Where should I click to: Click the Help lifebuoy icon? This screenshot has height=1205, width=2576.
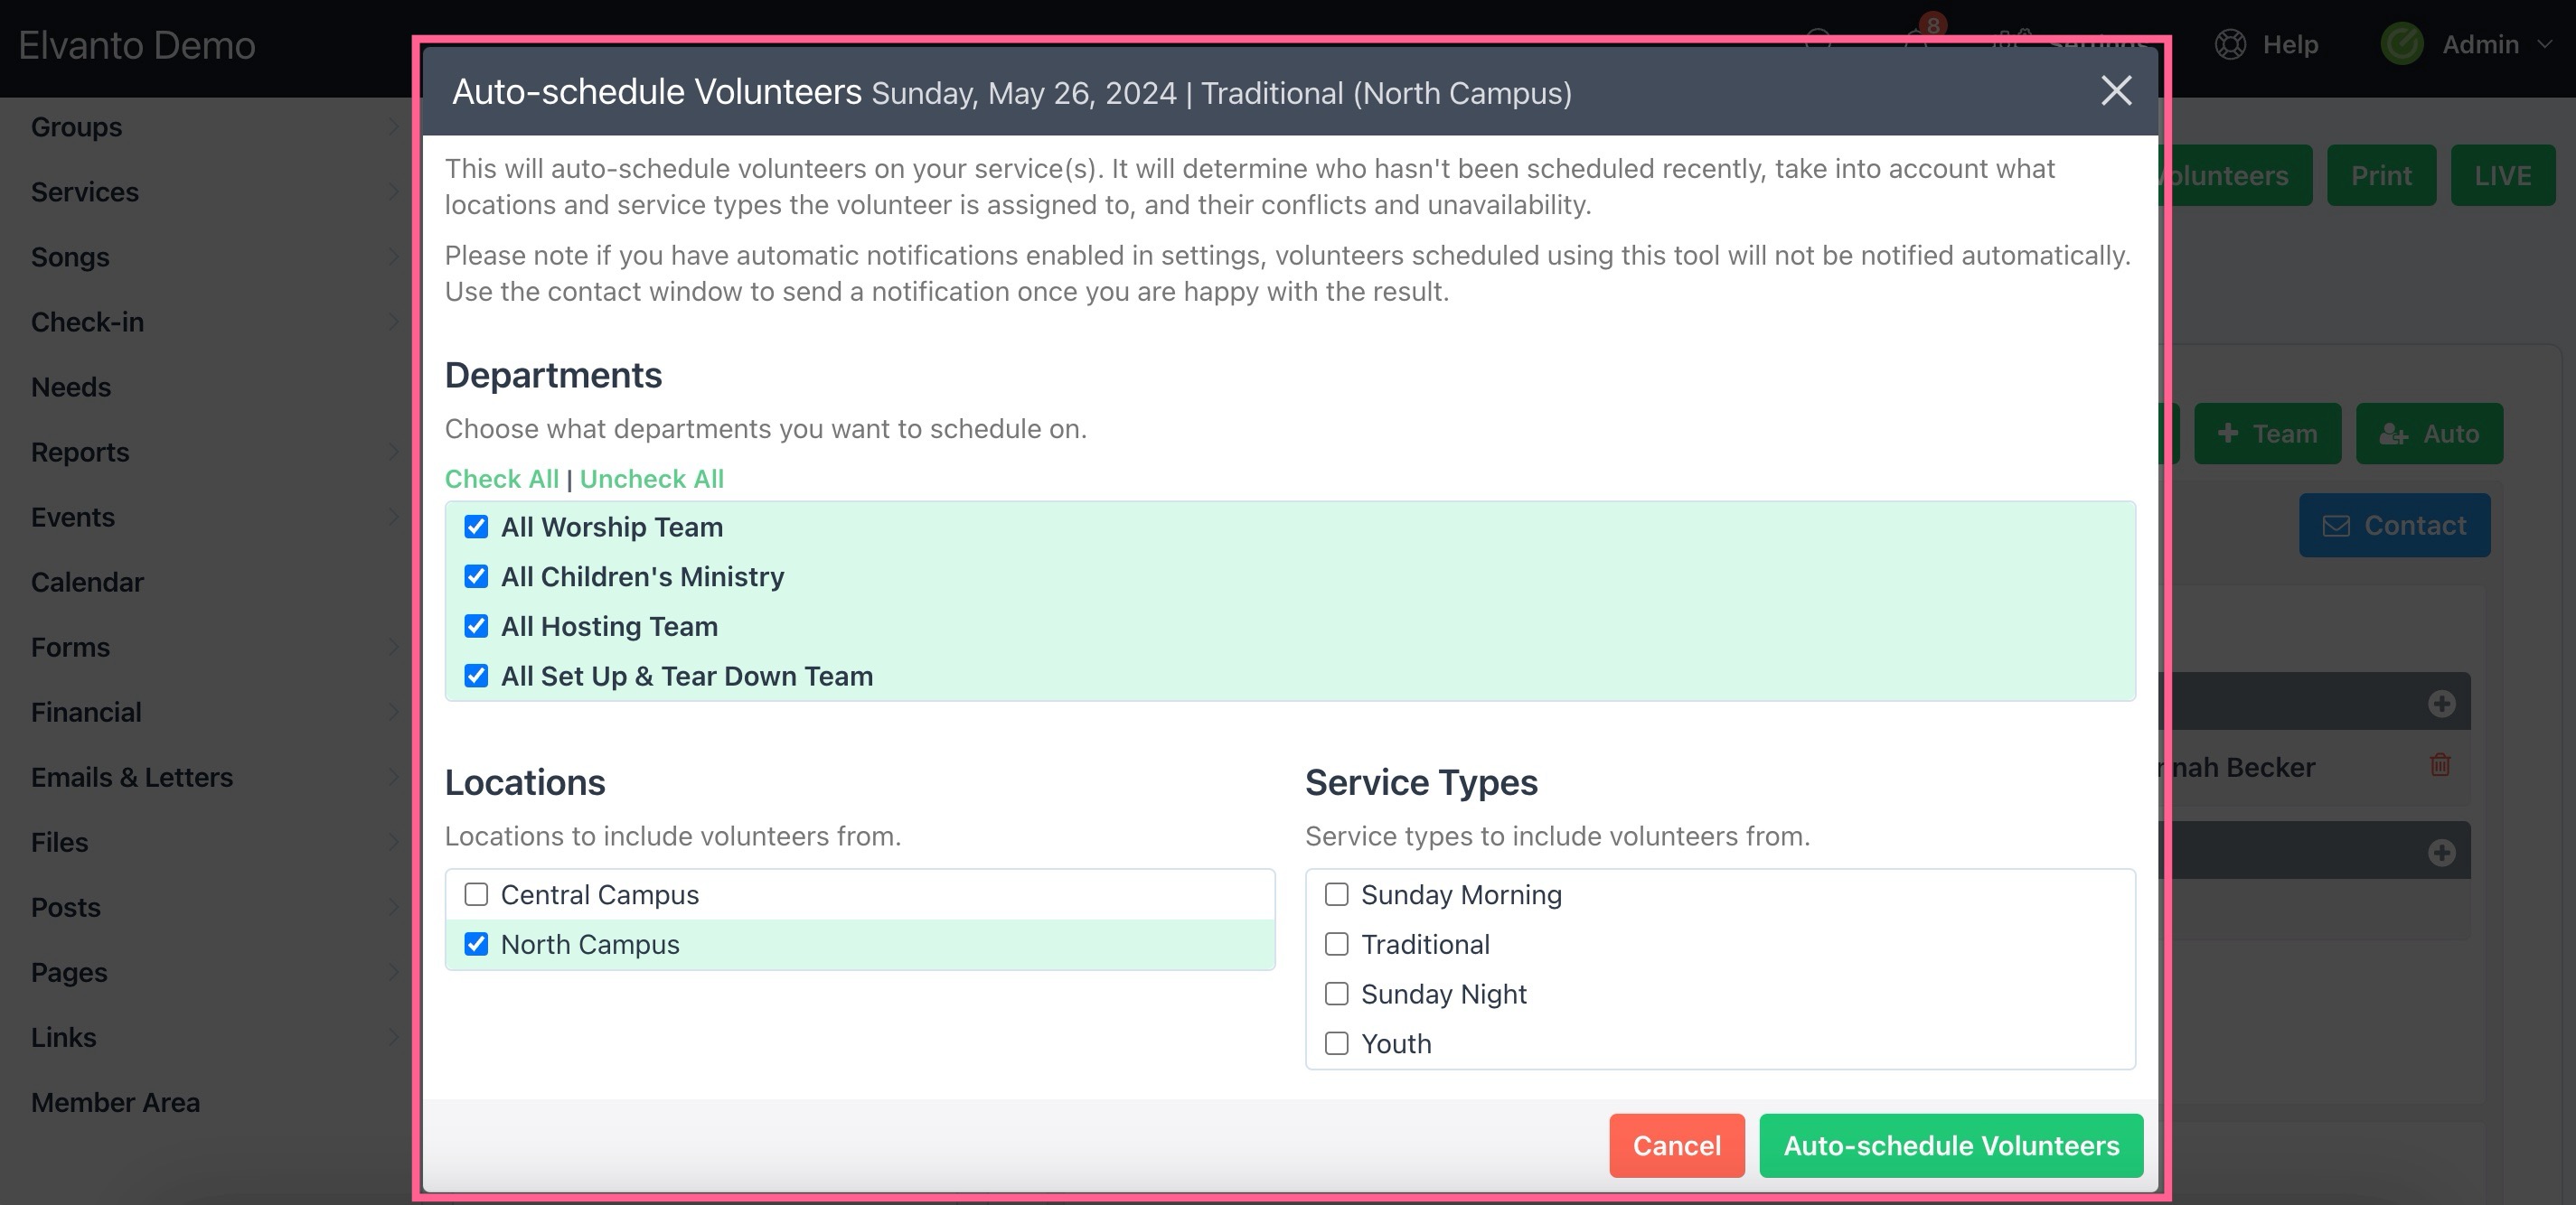(2230, 45)
